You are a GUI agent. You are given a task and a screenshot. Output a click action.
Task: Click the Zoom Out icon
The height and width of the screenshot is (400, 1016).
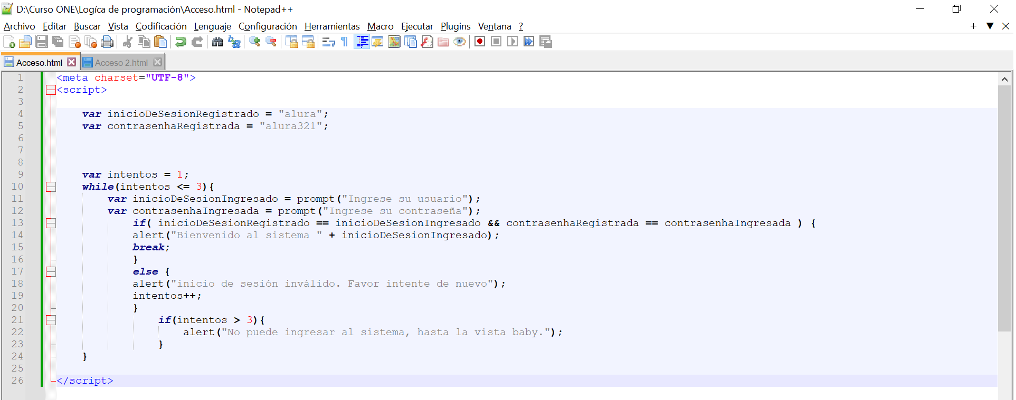271,42
